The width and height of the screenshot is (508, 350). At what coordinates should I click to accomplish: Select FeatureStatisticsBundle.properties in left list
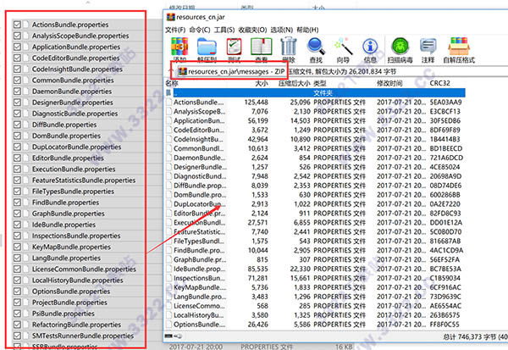click(x=84, y=181)
